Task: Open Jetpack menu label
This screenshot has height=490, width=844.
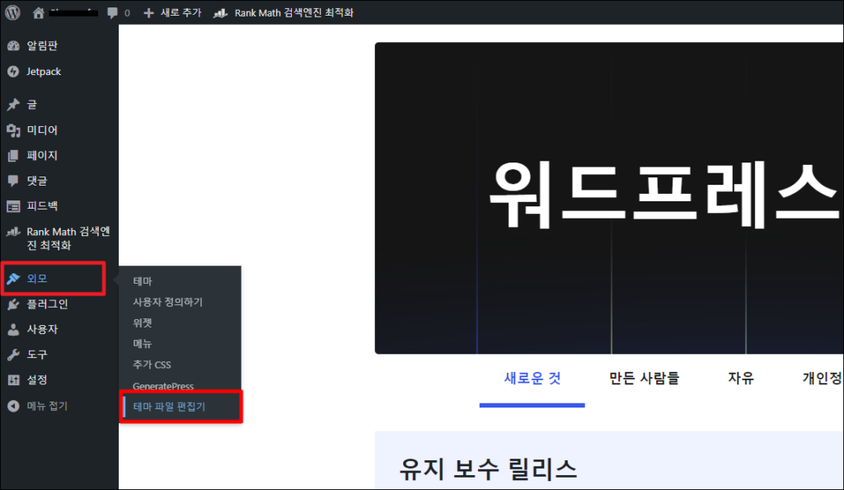Action: point(44,72)
